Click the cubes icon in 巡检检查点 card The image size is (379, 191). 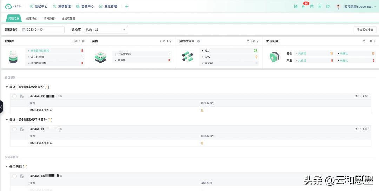(187, 57)
